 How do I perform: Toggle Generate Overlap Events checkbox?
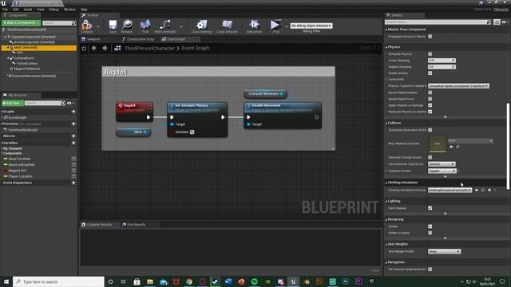(430, 158)
